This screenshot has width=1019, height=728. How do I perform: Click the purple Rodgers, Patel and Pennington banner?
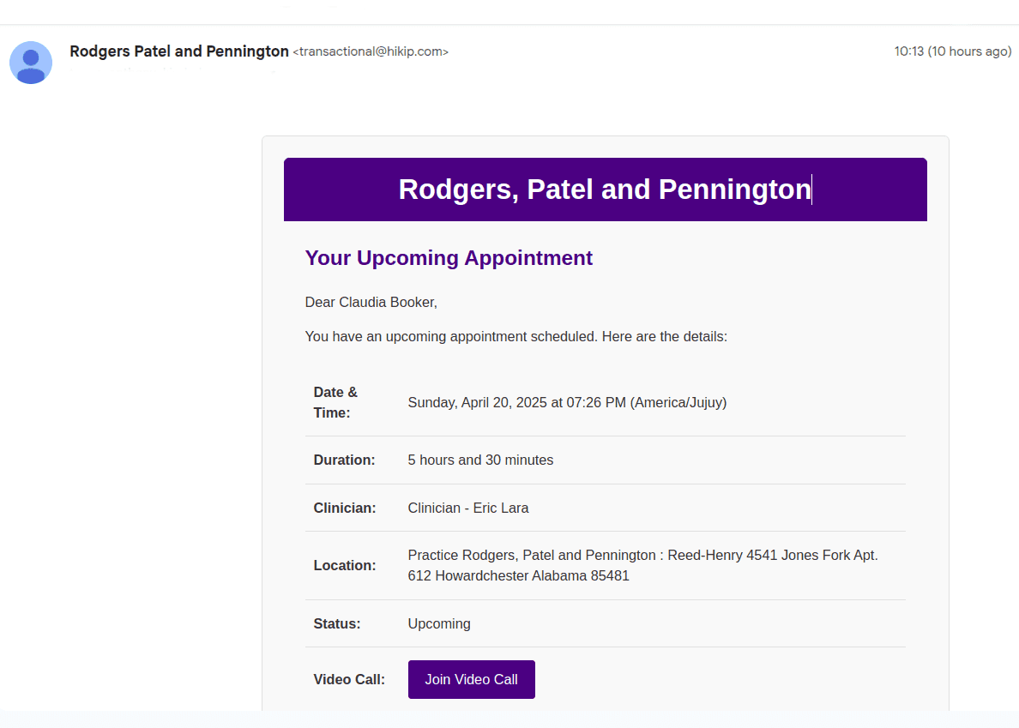[605, 190]
